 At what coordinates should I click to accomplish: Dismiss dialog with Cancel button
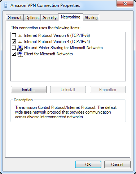tap(117, 164)
